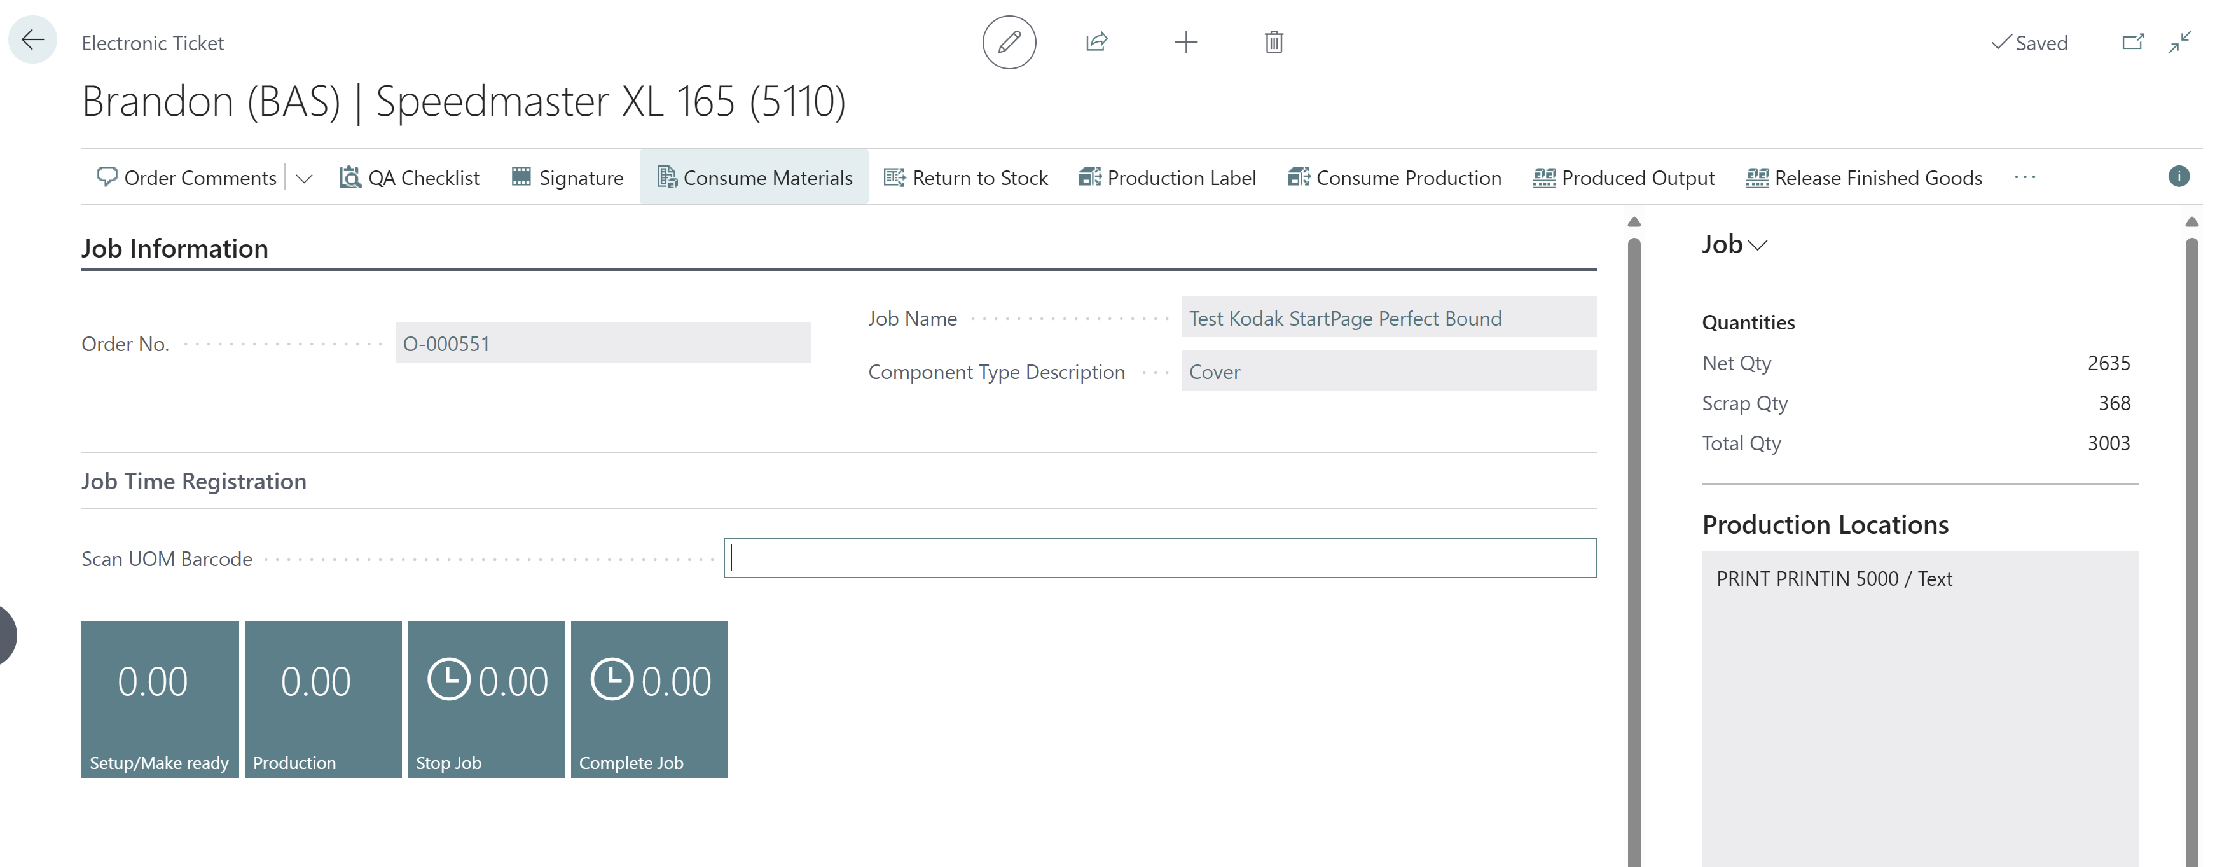Click the pencil edit icon
This screenshot has width=2215, height=867.
[x=1009, y=42]
